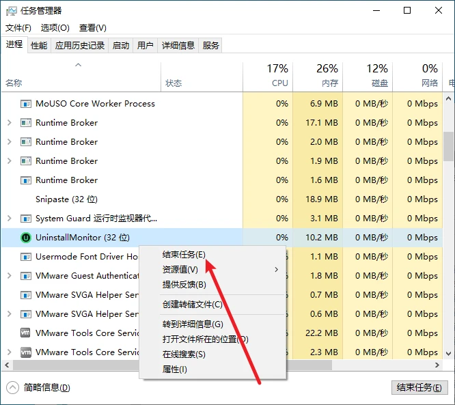Click the 18.9 MB memory value
Viewport: 455px width, 405px height.
click(x=322, y=199)
